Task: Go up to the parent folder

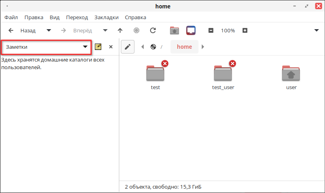Action: pos(120,31)
